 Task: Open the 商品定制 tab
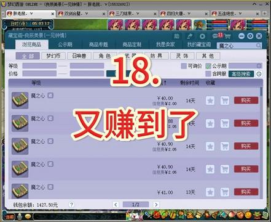[x=132, y=44]
